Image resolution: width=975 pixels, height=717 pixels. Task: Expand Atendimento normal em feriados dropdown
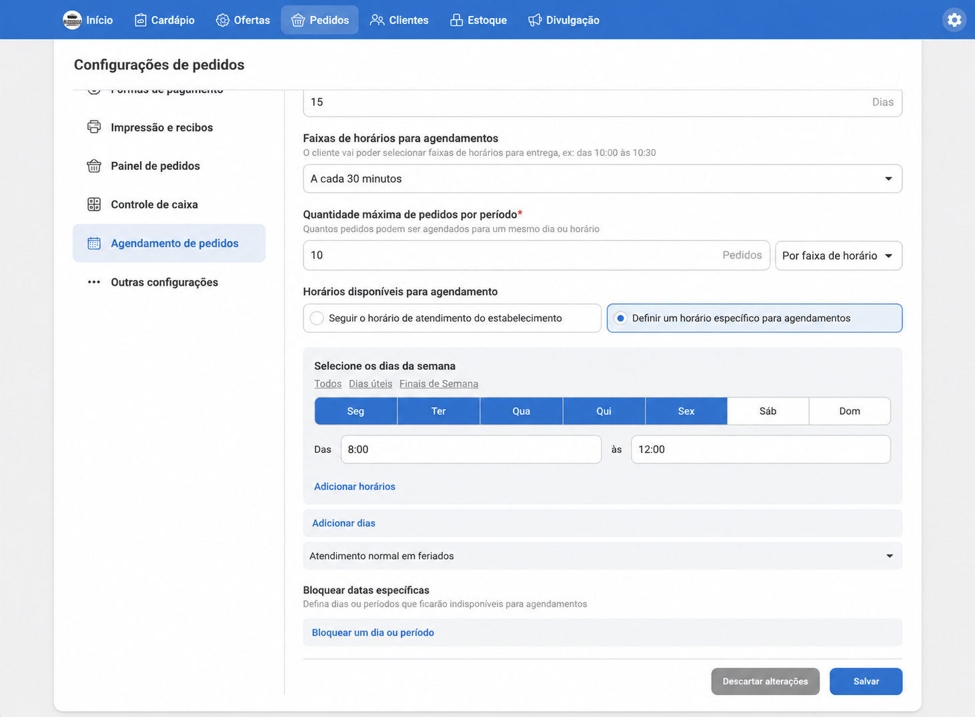[x=602, y=556]
